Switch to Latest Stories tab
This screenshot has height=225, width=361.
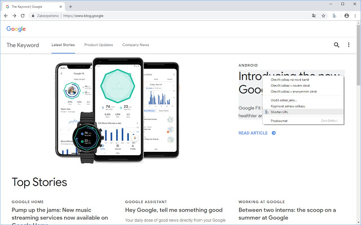[63, 45]
